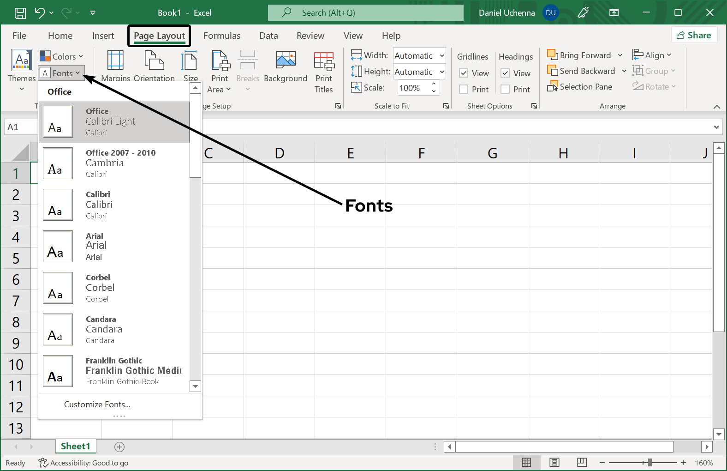Add a new sheet with plus icon
The height and width of the screenshot is (471, 727).
[119, 447]
